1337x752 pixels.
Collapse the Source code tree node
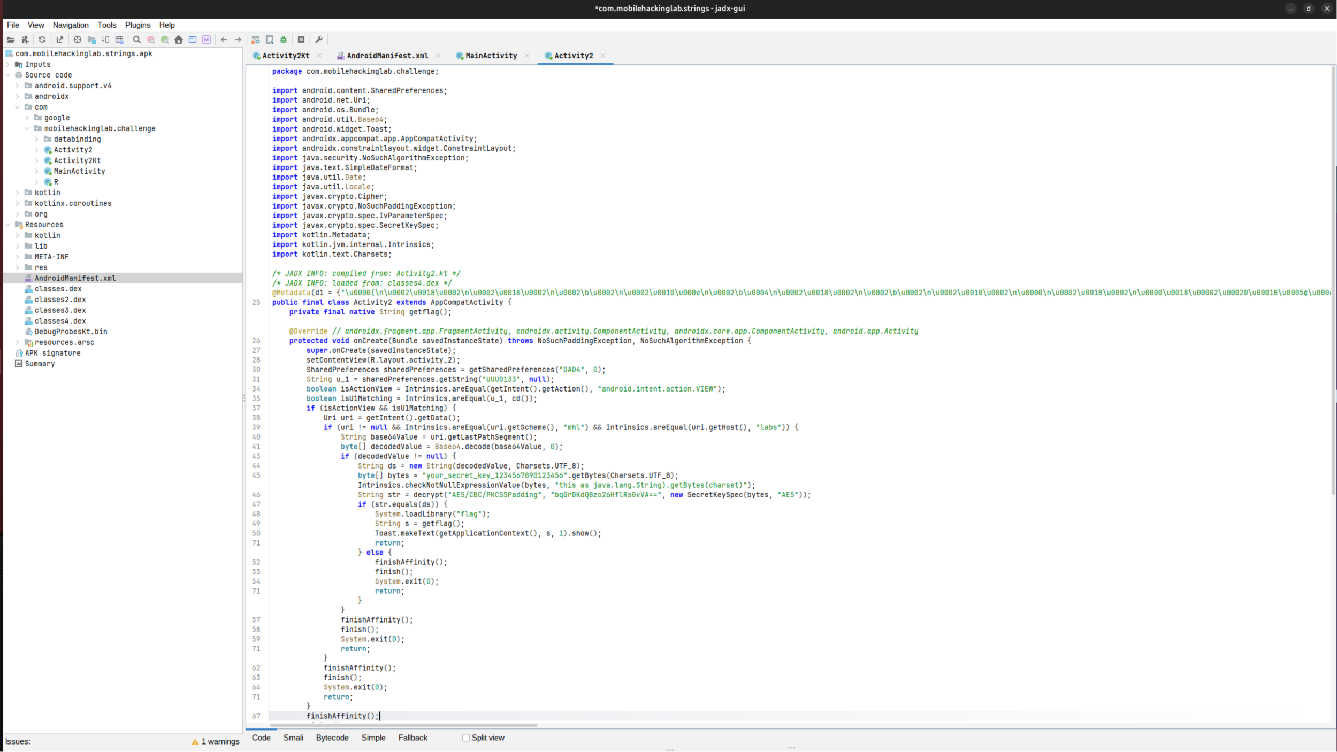tap(8, 75)
